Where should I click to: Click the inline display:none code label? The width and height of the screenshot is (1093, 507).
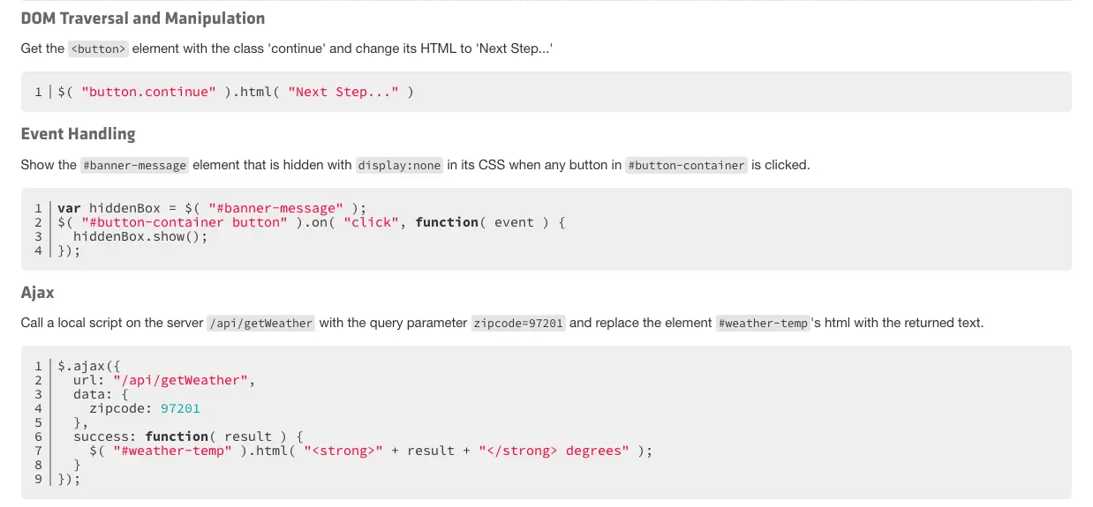[399, 166]
